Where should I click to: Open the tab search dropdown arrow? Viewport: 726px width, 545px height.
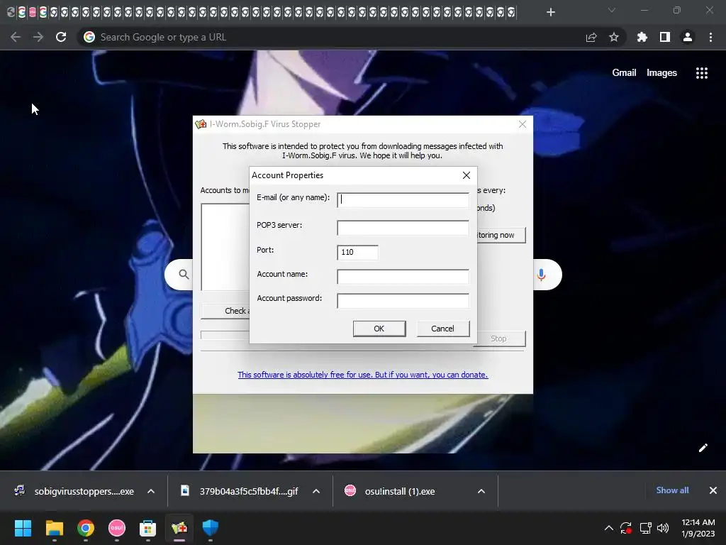pos(612,10)
